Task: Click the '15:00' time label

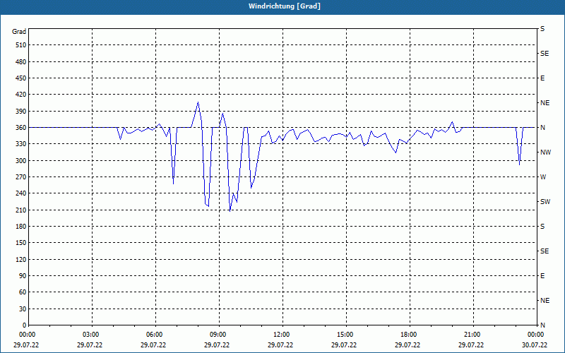Action: 344,335
